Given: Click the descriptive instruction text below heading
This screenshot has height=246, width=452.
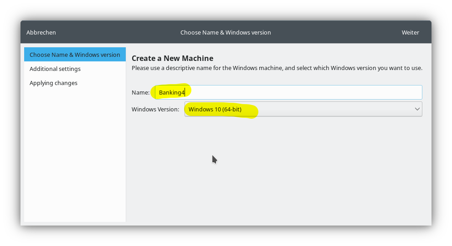Looking at the screenshot, I should [x=277, y=68].
